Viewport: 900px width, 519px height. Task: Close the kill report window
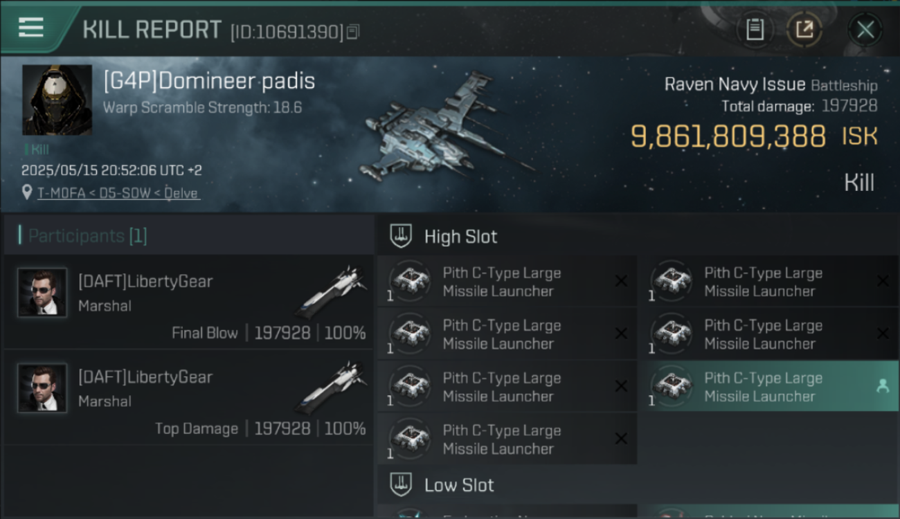865,30
